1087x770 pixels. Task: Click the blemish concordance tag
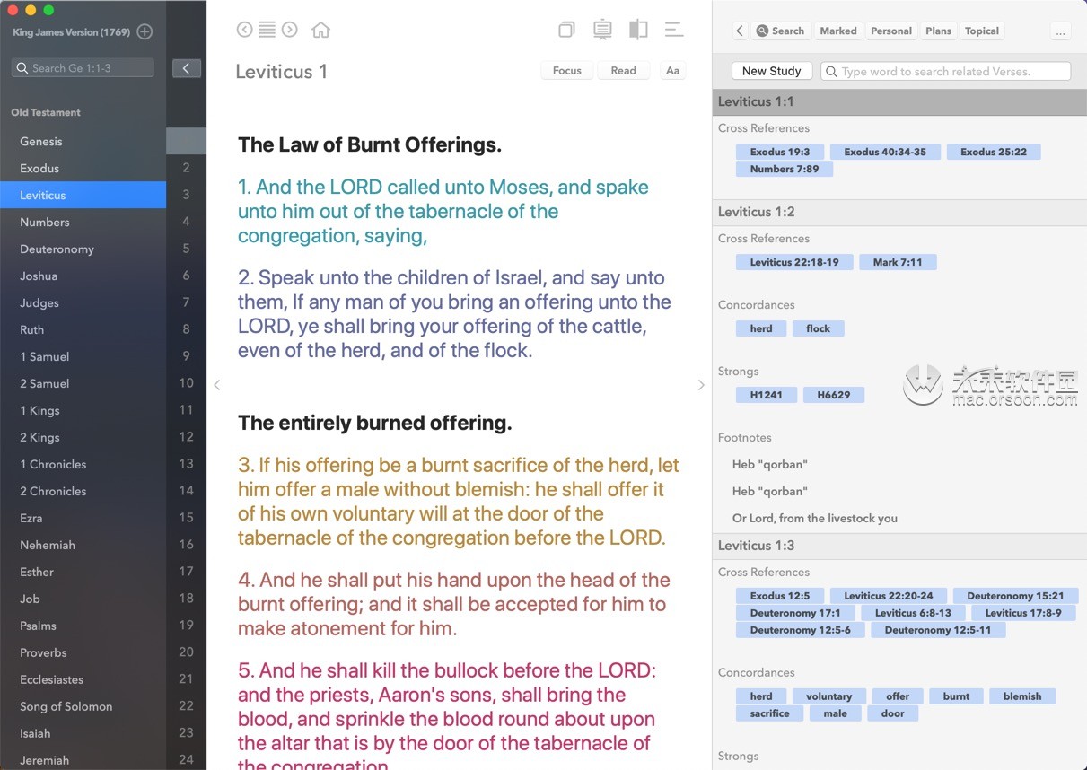click(x=1022, y=696)
